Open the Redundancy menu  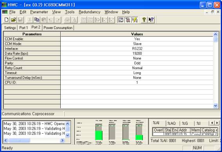point(90,12)
